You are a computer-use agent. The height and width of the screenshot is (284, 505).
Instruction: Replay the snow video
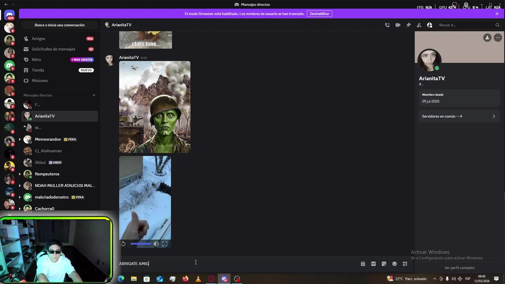[x=123, y=244]
